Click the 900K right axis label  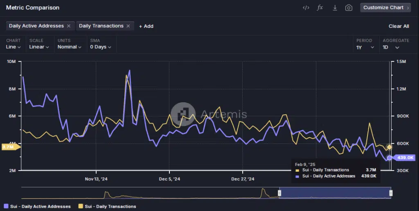tap(403, 116)
